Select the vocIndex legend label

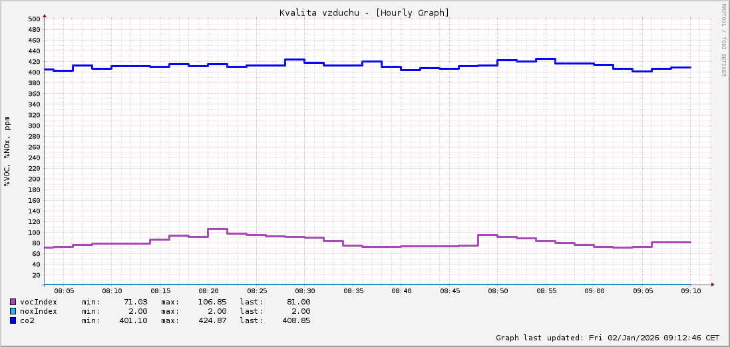39,302
